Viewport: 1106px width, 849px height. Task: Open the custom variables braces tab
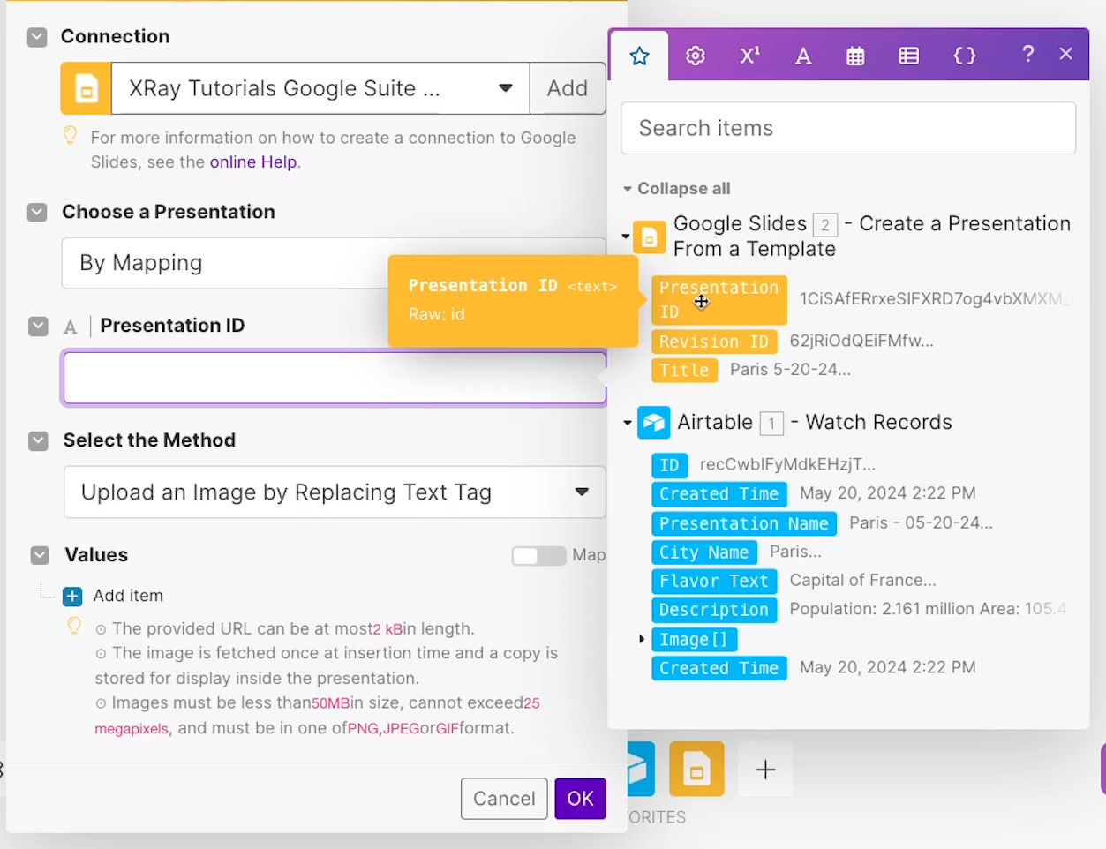tap(965, 56)
